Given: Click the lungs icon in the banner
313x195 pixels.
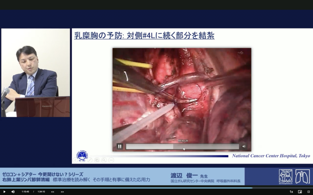Looking at the screenshot, I should click(x=302, y=176).
